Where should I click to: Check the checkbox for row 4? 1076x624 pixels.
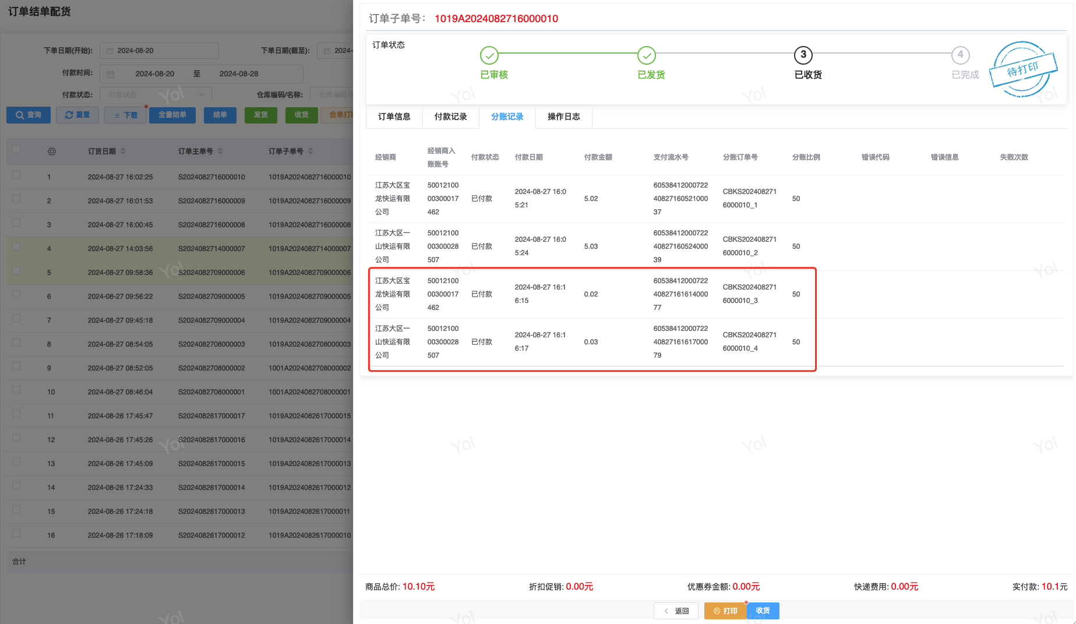point(16,246)
